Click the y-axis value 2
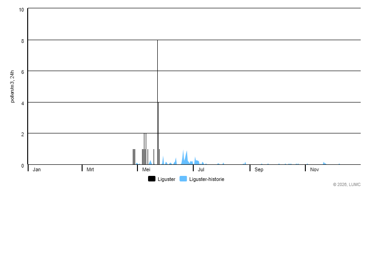Image resolution: width=369 pixels, height=277 pixels. pos(23,134)
